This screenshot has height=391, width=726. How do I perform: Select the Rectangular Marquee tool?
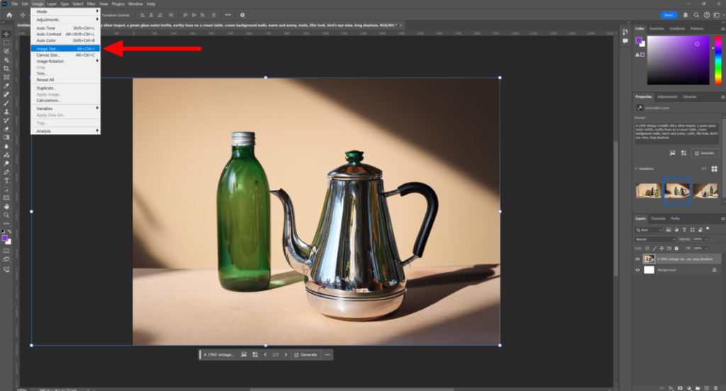[x=6, y=42]
